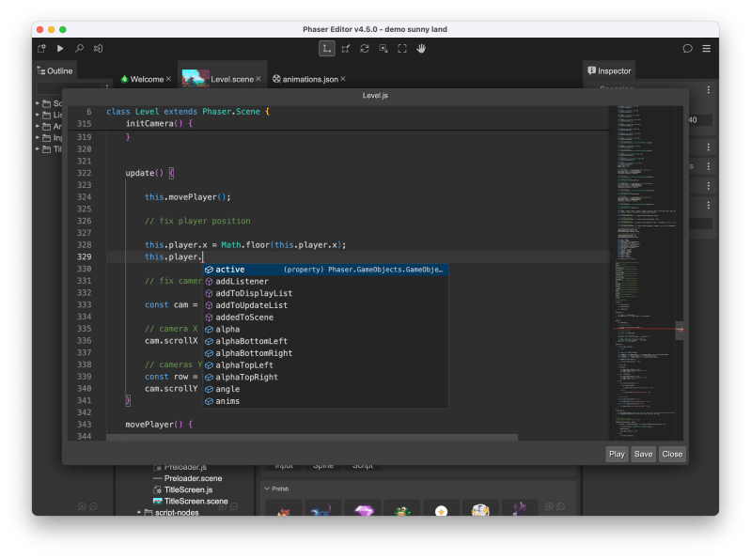Open the chat bubble icon

(x=687, y=48)
